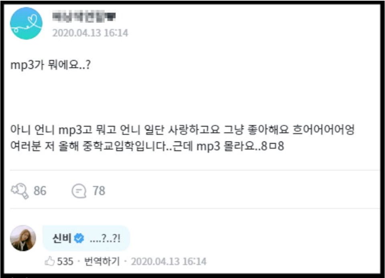
Task: Click the comment bubble text ….?..?!
Action: click(x=105, y=238)
